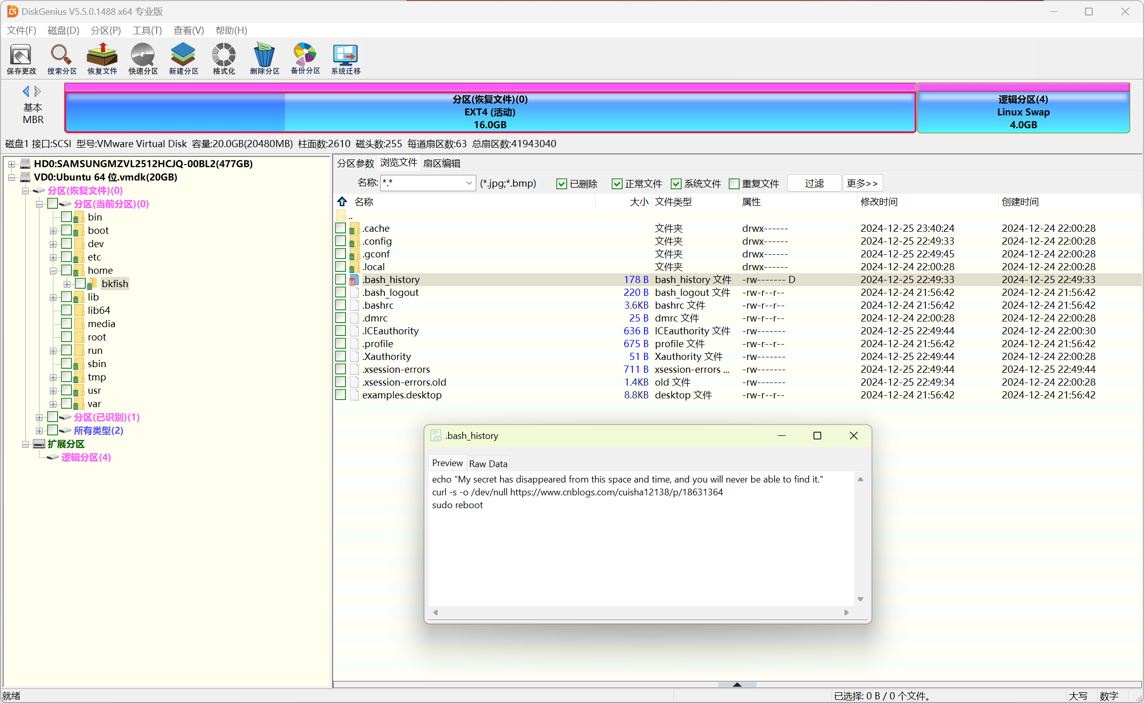
Task: Uncheck the 已删除 deleted files filter
Action: [x=561, y=184]
